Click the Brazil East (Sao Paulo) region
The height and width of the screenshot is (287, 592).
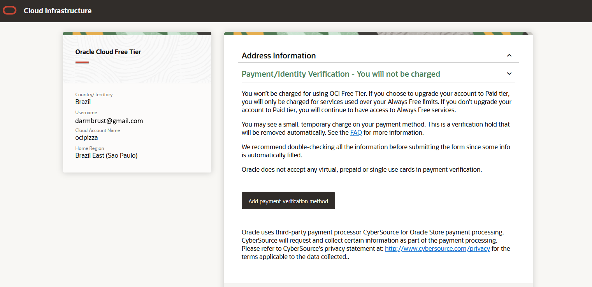pyautogui.click(x=106, y=155)
